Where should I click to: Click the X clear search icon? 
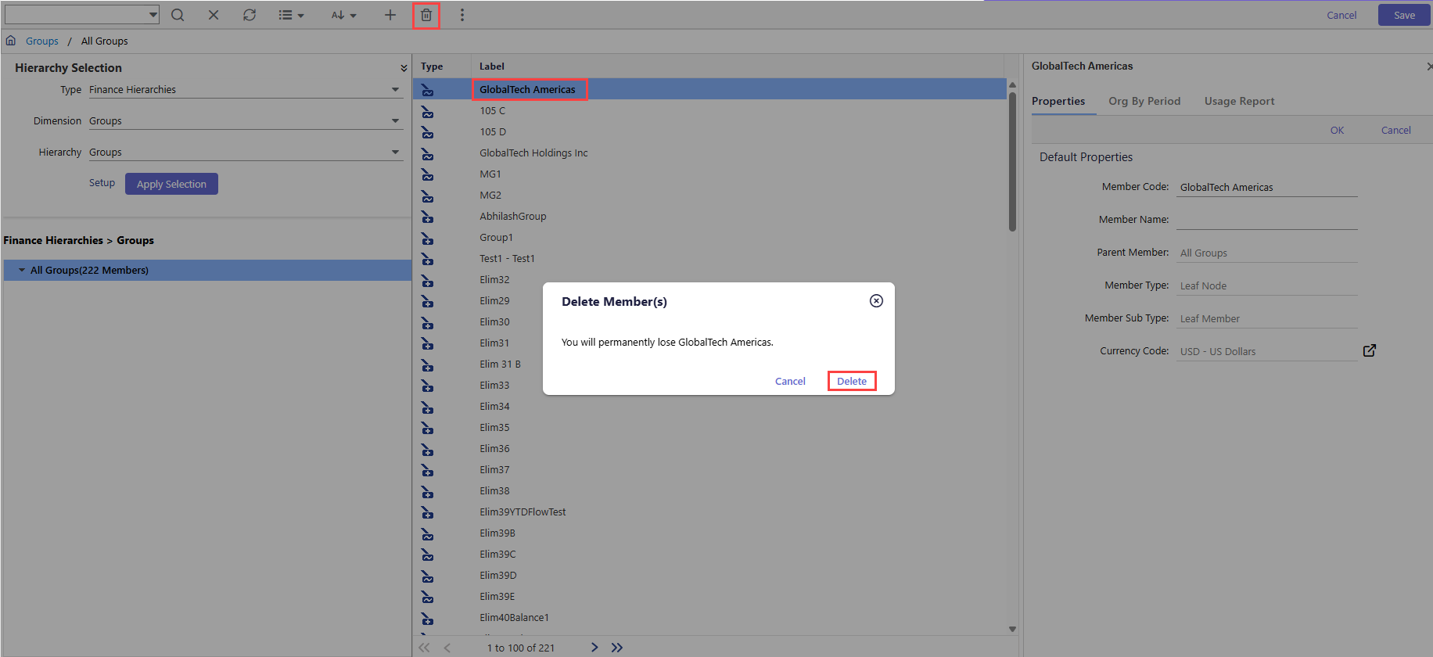(x=214, y=15)
